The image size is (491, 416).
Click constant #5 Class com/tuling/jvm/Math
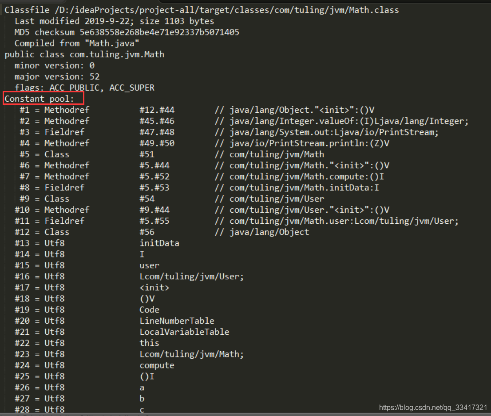point(172,155)
